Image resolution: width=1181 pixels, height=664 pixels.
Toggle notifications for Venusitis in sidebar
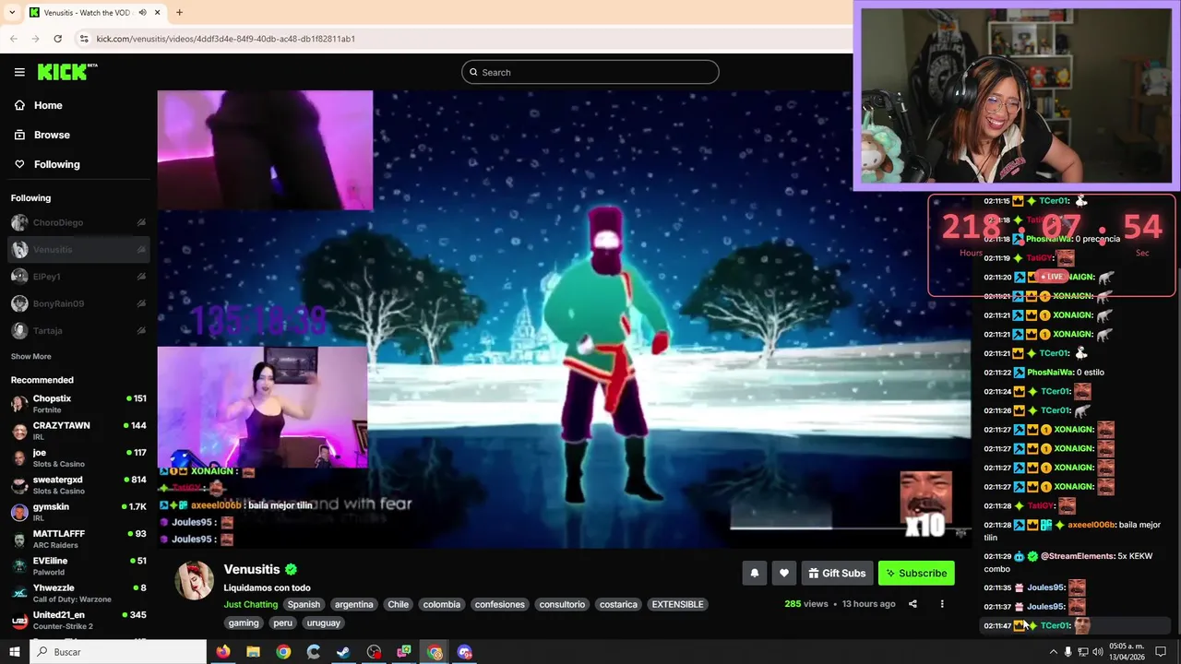tap(141, 249)
